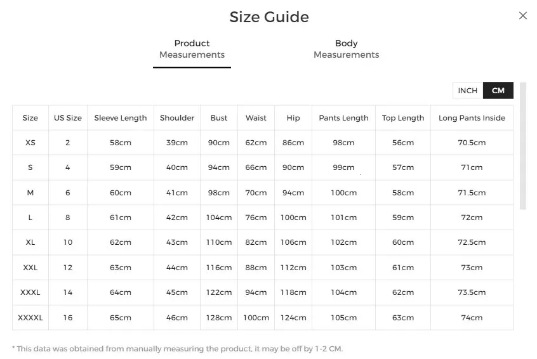Select the XXXXL size row label

click(30, 318)
